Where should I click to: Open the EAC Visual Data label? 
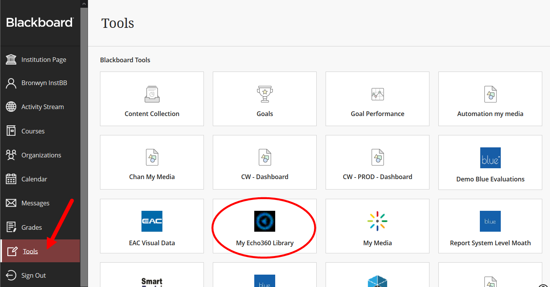click(152, 243)
